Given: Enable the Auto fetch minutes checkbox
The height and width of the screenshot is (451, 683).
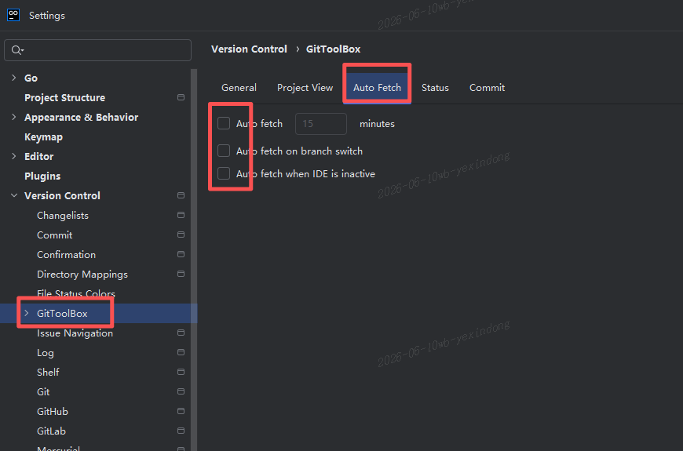Looking at the screenshot, I should tap(224, 123).
